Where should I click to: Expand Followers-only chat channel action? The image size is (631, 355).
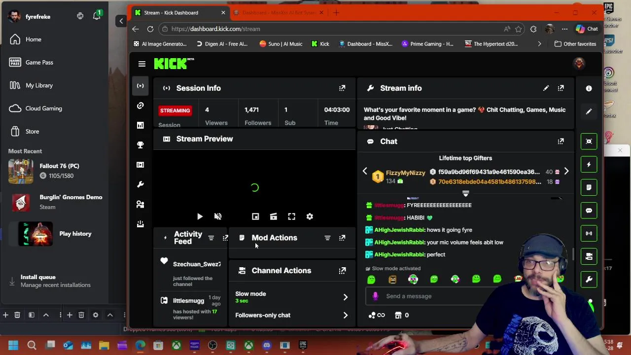[x=292, y=315]
